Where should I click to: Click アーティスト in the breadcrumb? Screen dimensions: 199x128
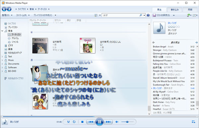click(42, 9)
